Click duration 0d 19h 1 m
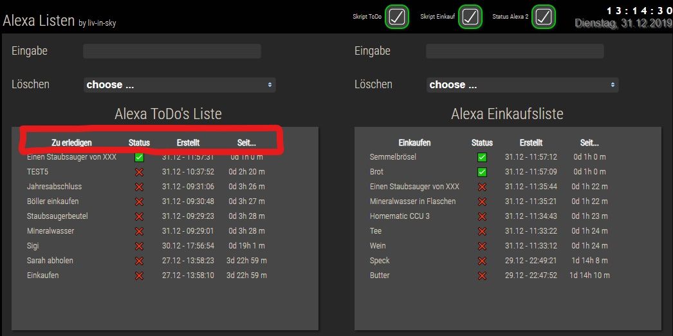Image resolution: width=673 pixels, height=336 pixels. click(247, 246)
